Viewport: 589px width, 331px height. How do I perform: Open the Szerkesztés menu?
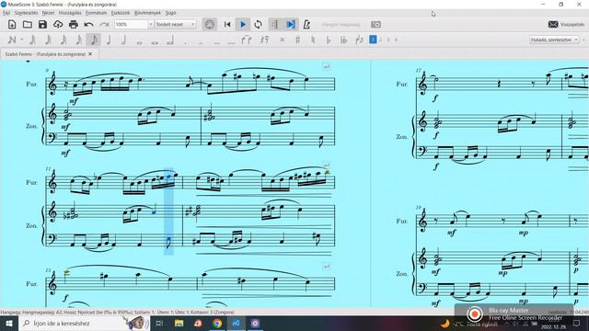[26, 13]
